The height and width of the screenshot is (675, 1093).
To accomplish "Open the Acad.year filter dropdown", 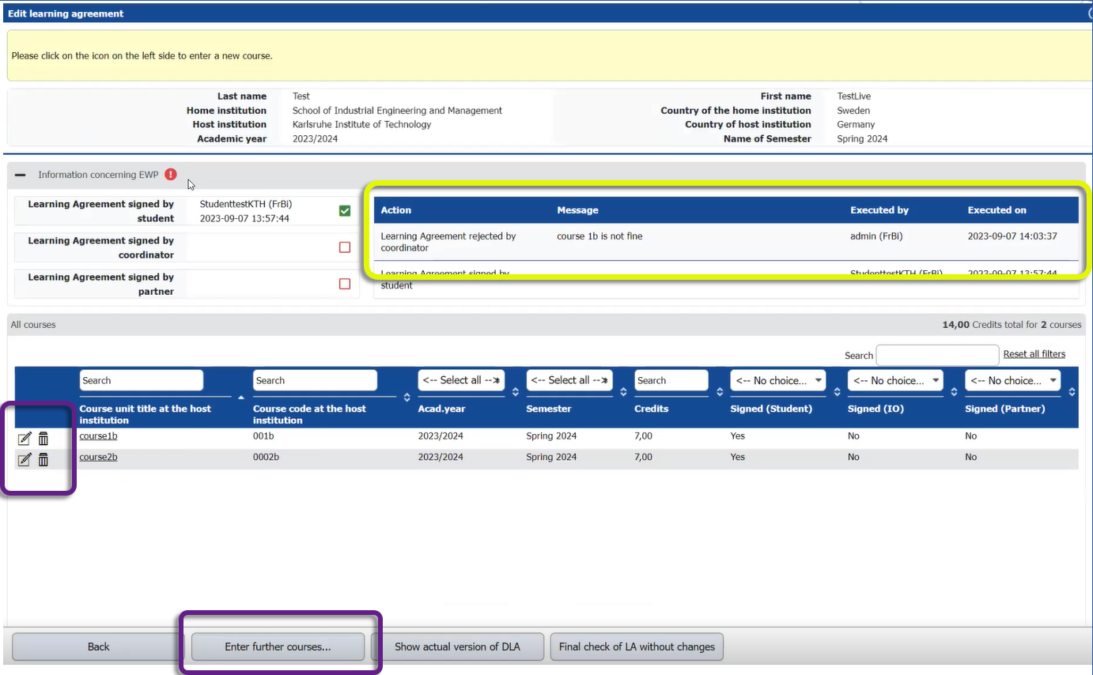I will pyautogui.click(x=461, y=380).
